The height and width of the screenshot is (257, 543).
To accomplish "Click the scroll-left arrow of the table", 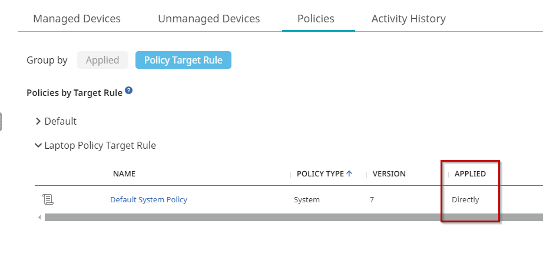I will click(39, 218).
